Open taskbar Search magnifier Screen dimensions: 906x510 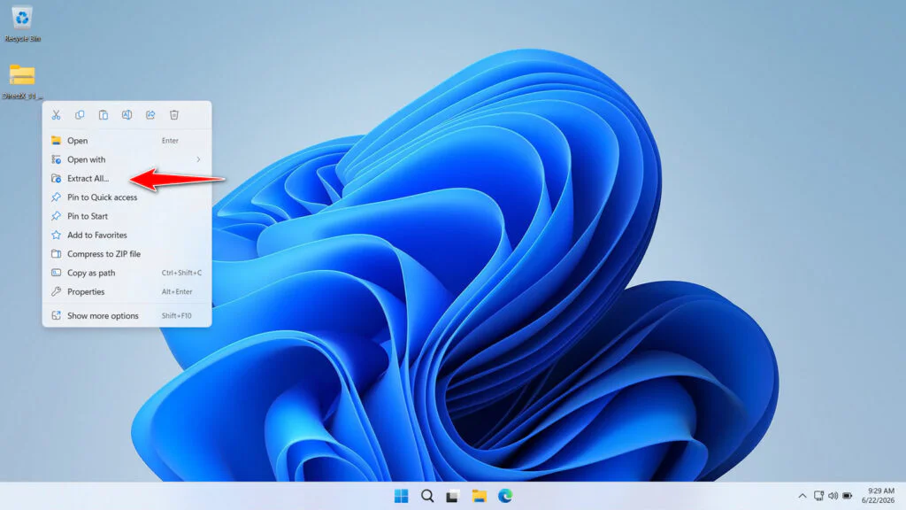427,496
